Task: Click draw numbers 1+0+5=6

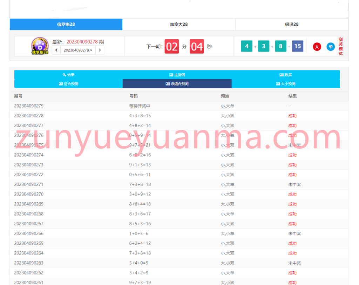Action: pyautogui.click(x=139, y=233)
